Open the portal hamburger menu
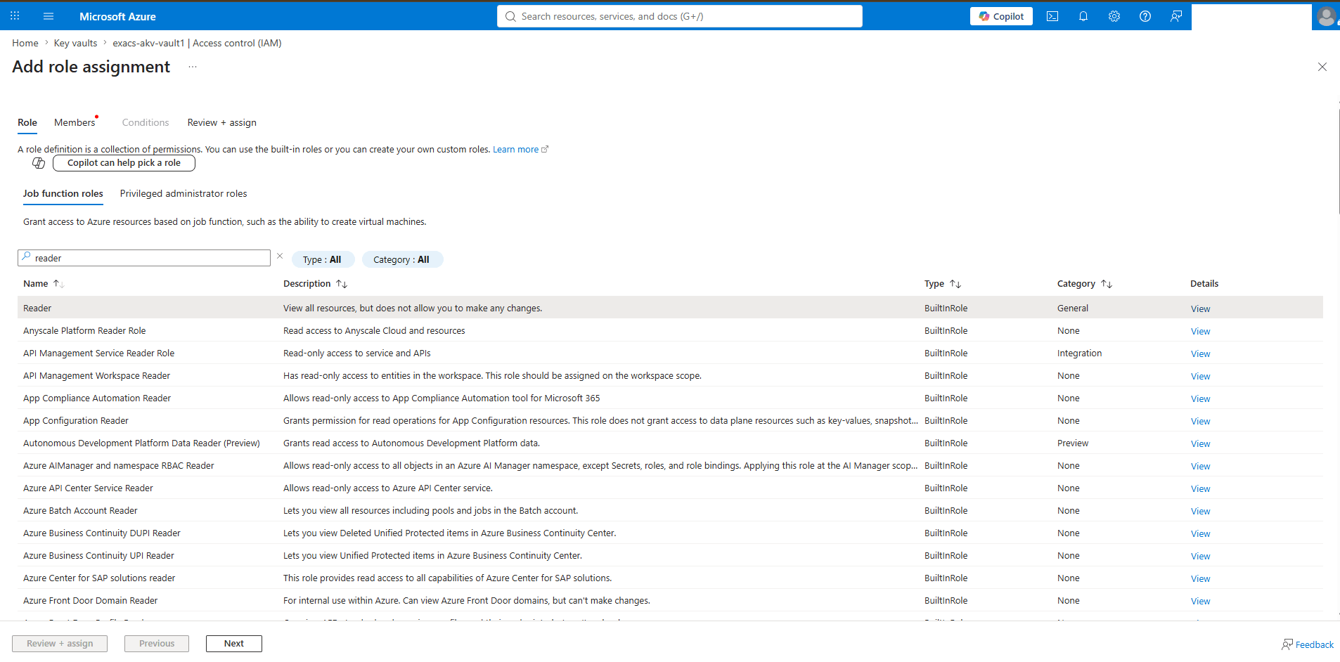 pyautogui.click(x=49, y=16)
